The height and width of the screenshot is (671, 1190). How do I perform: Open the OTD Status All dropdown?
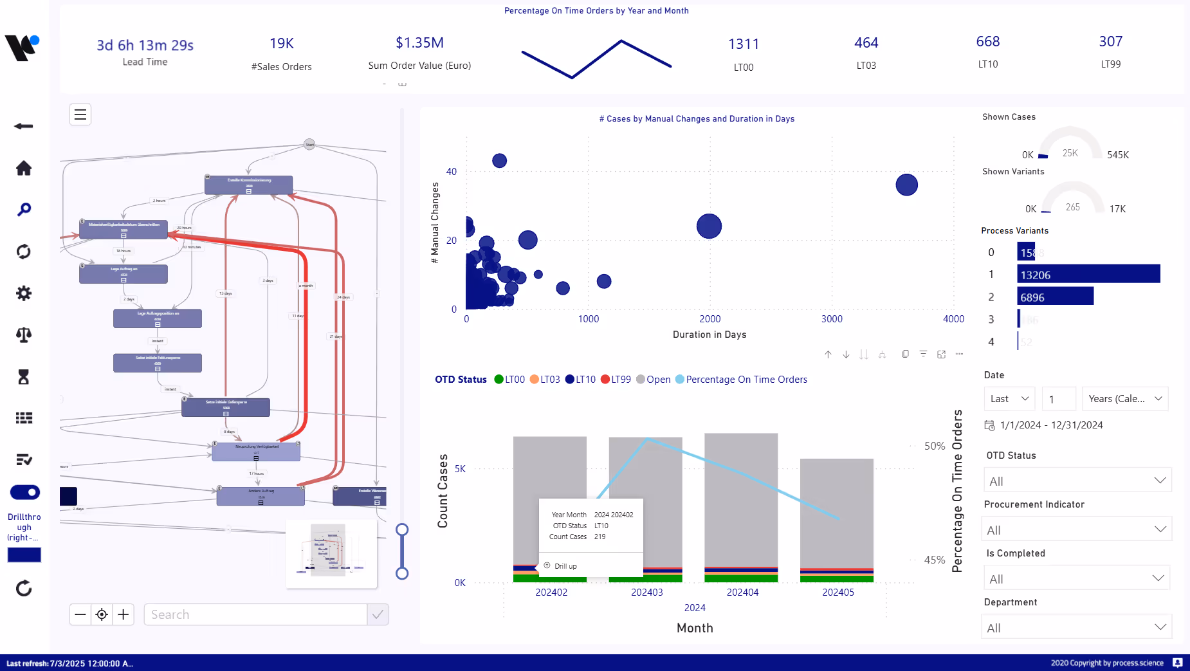[x=1077, y=481]
